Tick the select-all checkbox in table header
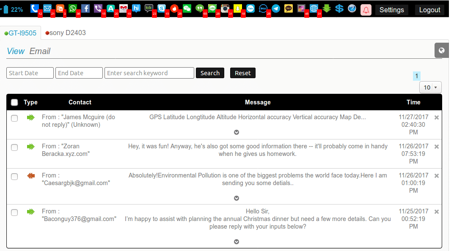The image size is (454, 251). 14,102
